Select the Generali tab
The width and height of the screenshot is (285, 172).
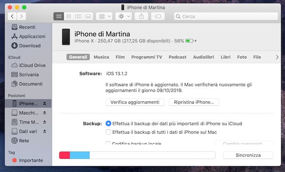[78, 57]
